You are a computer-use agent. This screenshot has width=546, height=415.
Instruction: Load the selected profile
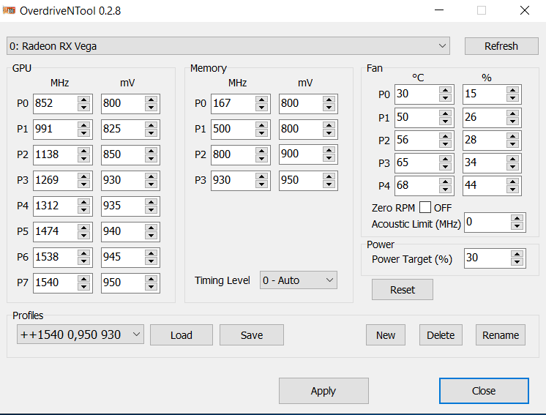(x=182, y=335)
